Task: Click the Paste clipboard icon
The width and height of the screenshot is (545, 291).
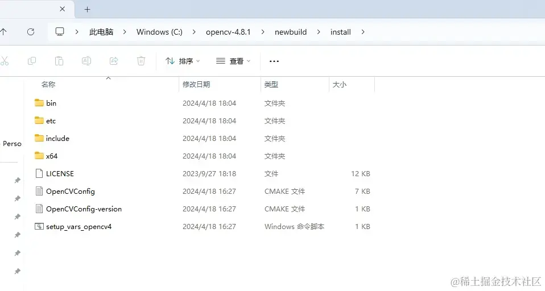Action: (59, 61)
